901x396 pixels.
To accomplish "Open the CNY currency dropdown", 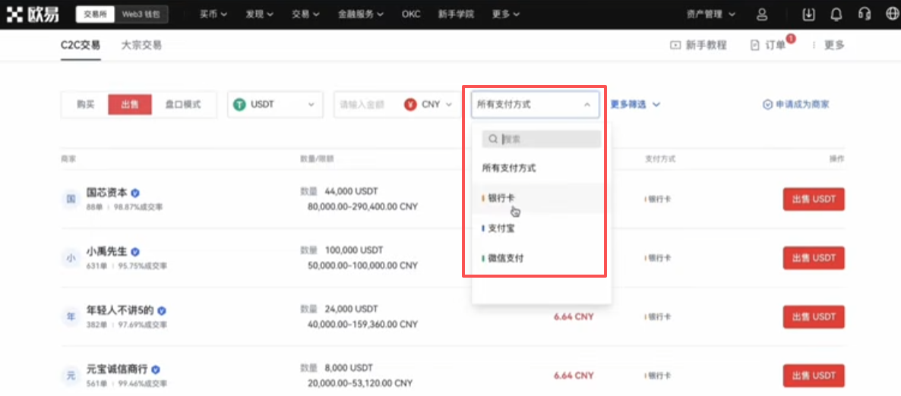I will [428, 105].
